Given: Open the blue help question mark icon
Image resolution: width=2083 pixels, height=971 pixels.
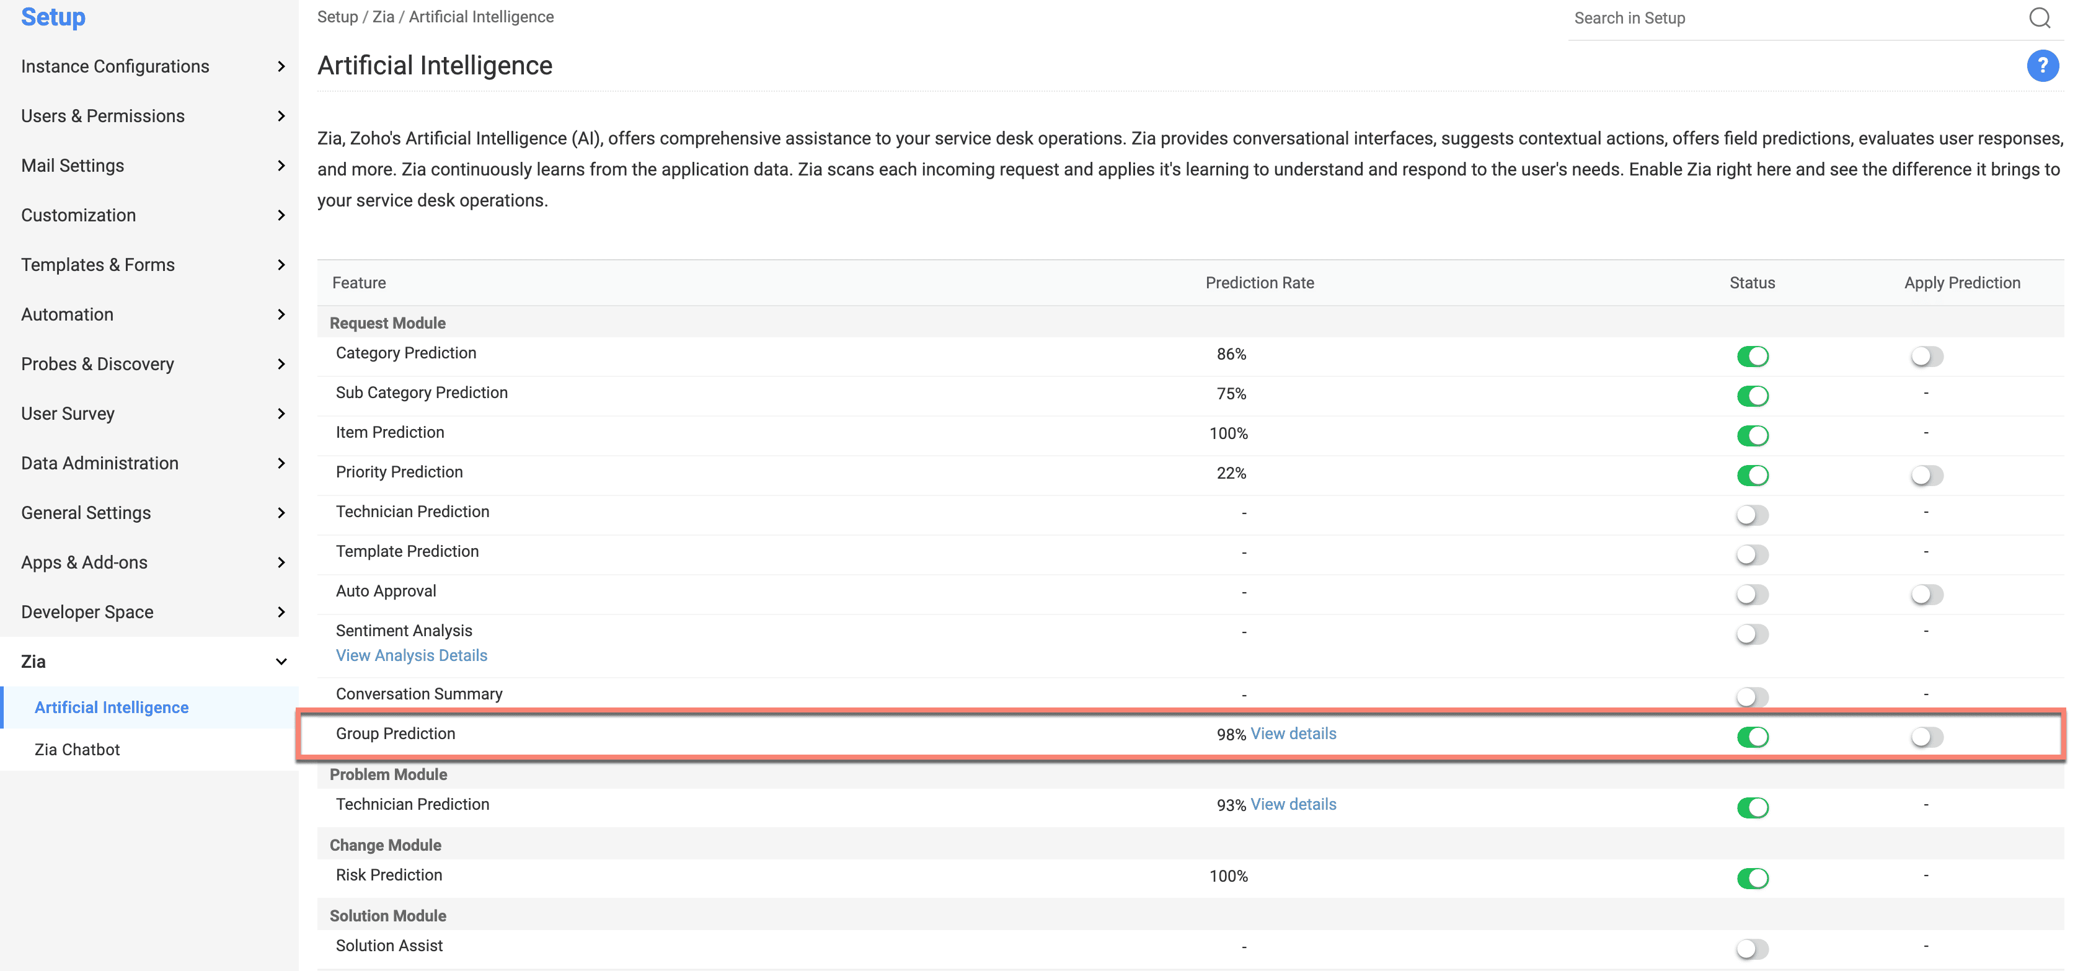Looking at the screenshot, I should pyautogui.click(x=2041, y=66).
